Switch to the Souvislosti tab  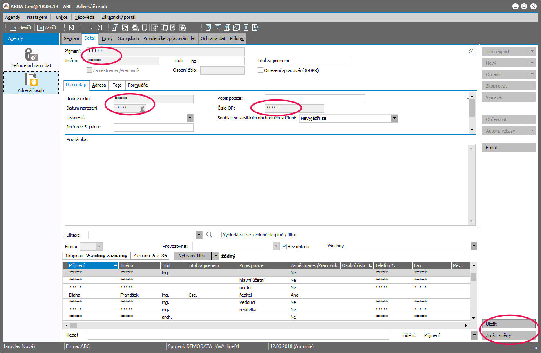point(128,38)
